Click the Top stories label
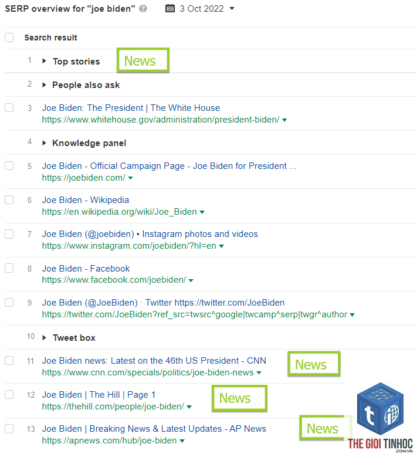417x454 pixels. click(76, 62)
